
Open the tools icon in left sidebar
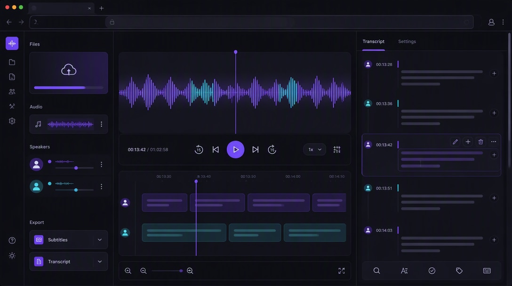pos(12,106)
